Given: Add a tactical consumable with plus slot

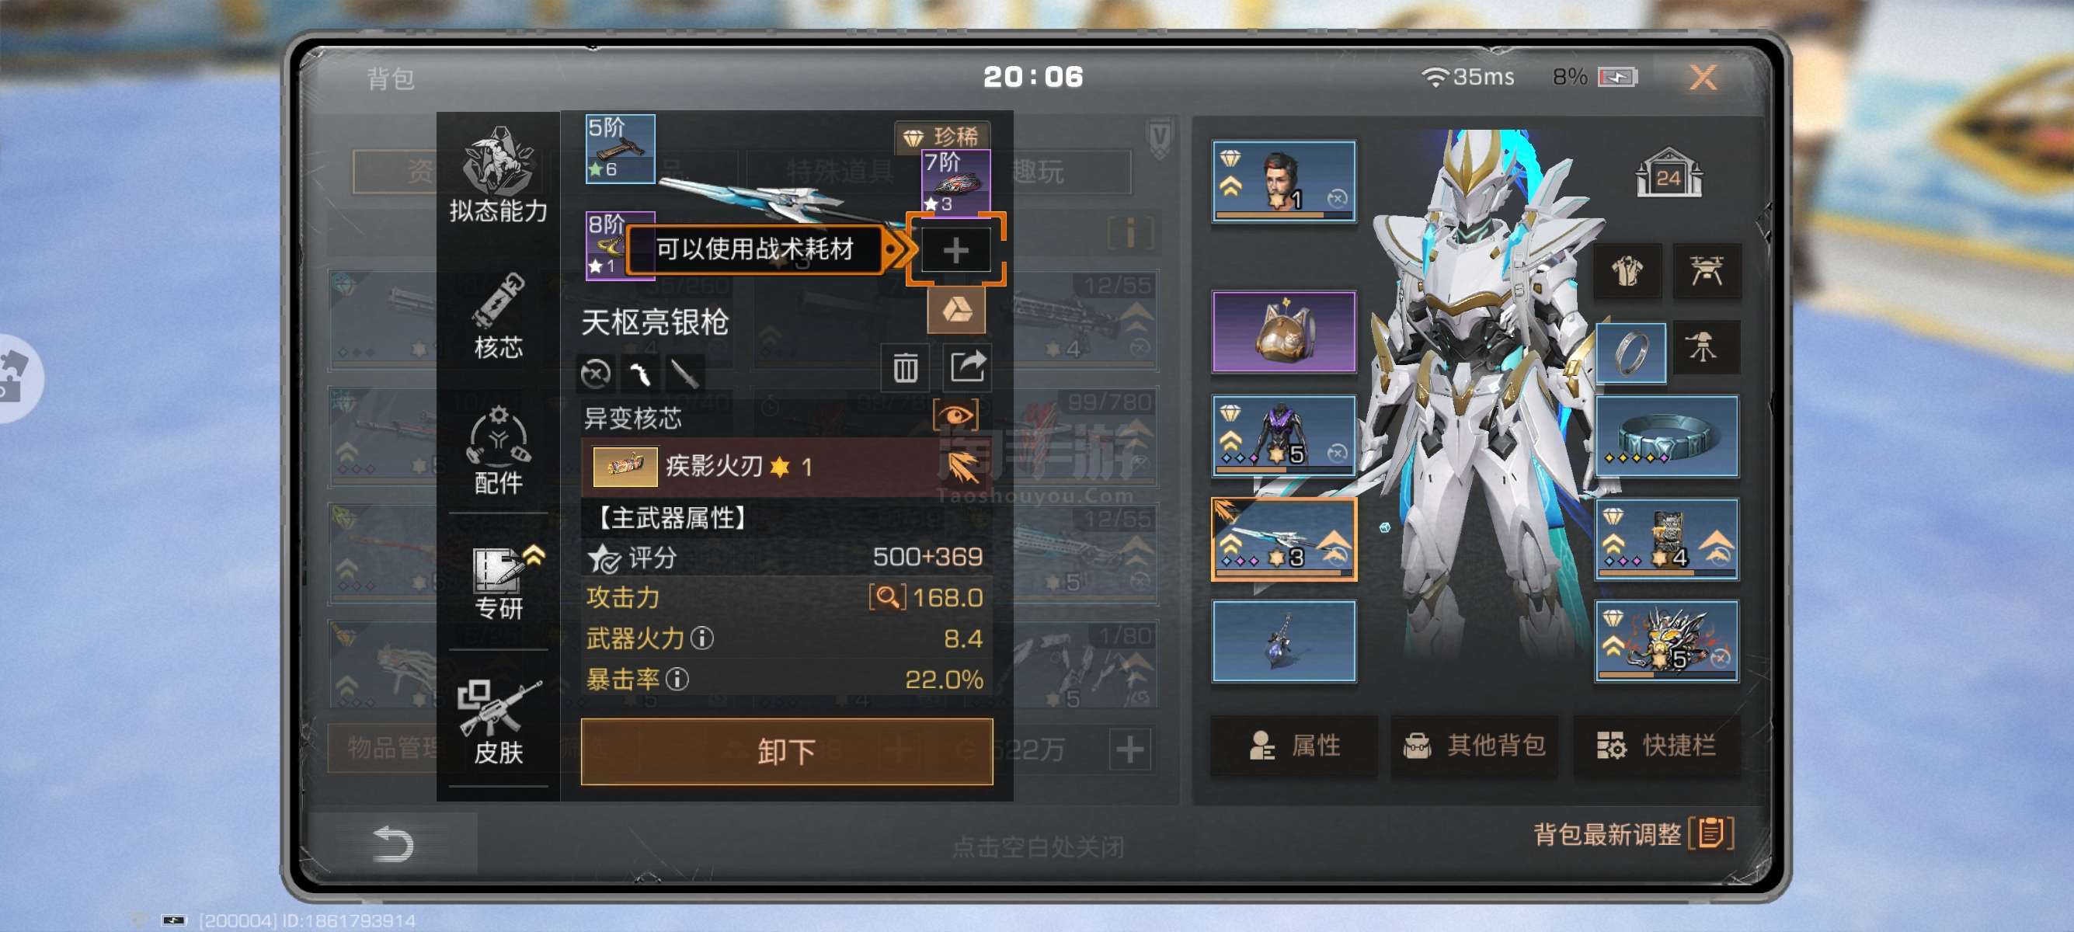Looking at the screenshot, I should [955, 250].
